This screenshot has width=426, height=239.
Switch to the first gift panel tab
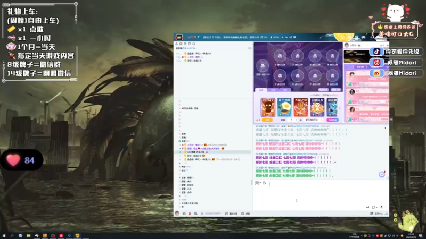pos(261,90)
